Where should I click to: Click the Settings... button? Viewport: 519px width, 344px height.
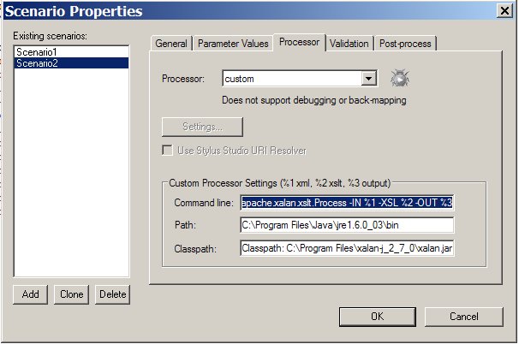point(202,127)
